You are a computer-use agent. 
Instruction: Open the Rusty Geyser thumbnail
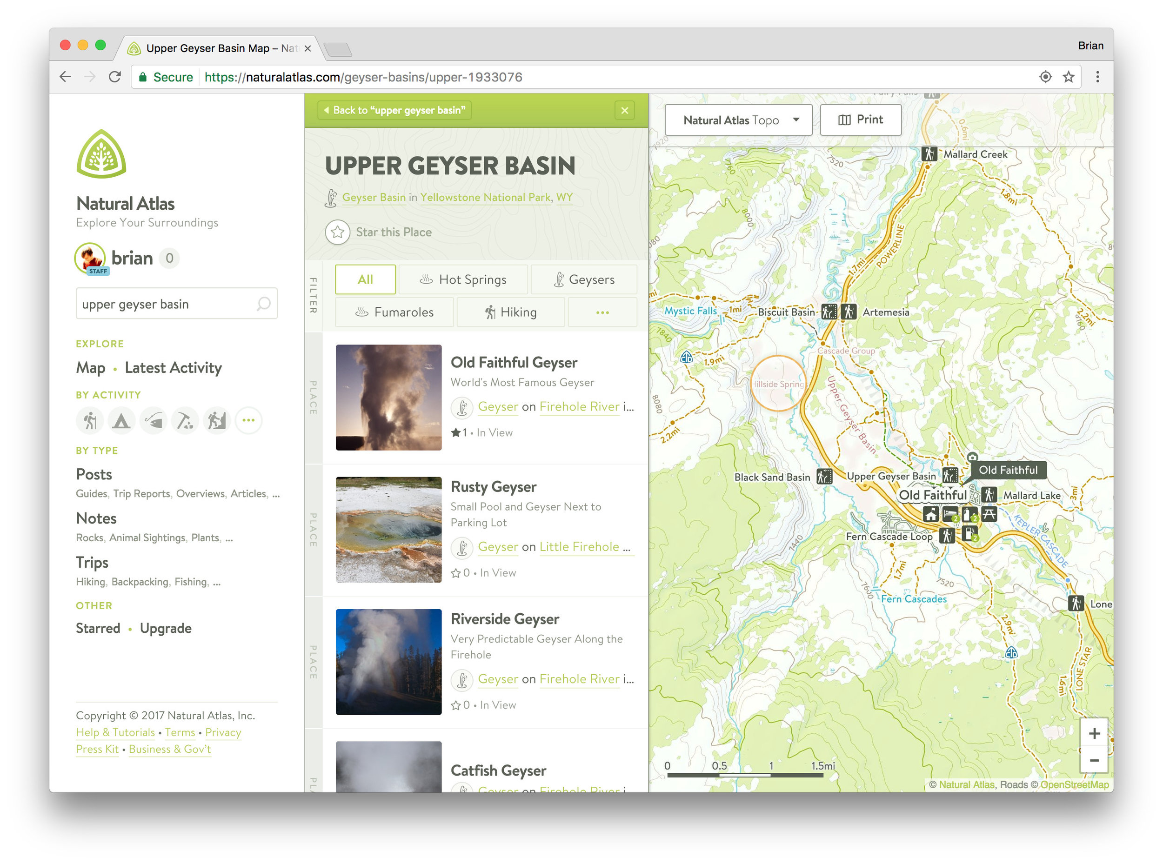389,530
